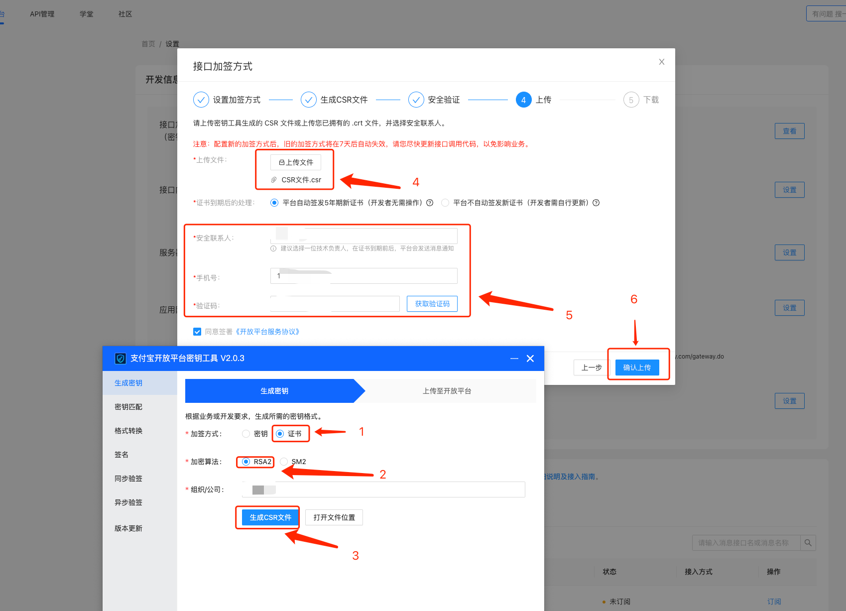
Task: Open 学堂 in top navigation
Action: click(87, 14)
